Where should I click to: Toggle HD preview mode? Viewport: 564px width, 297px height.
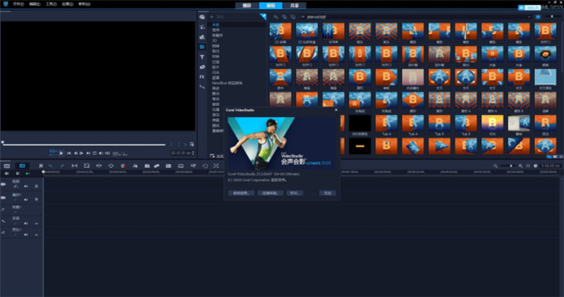tap(107, 153)
